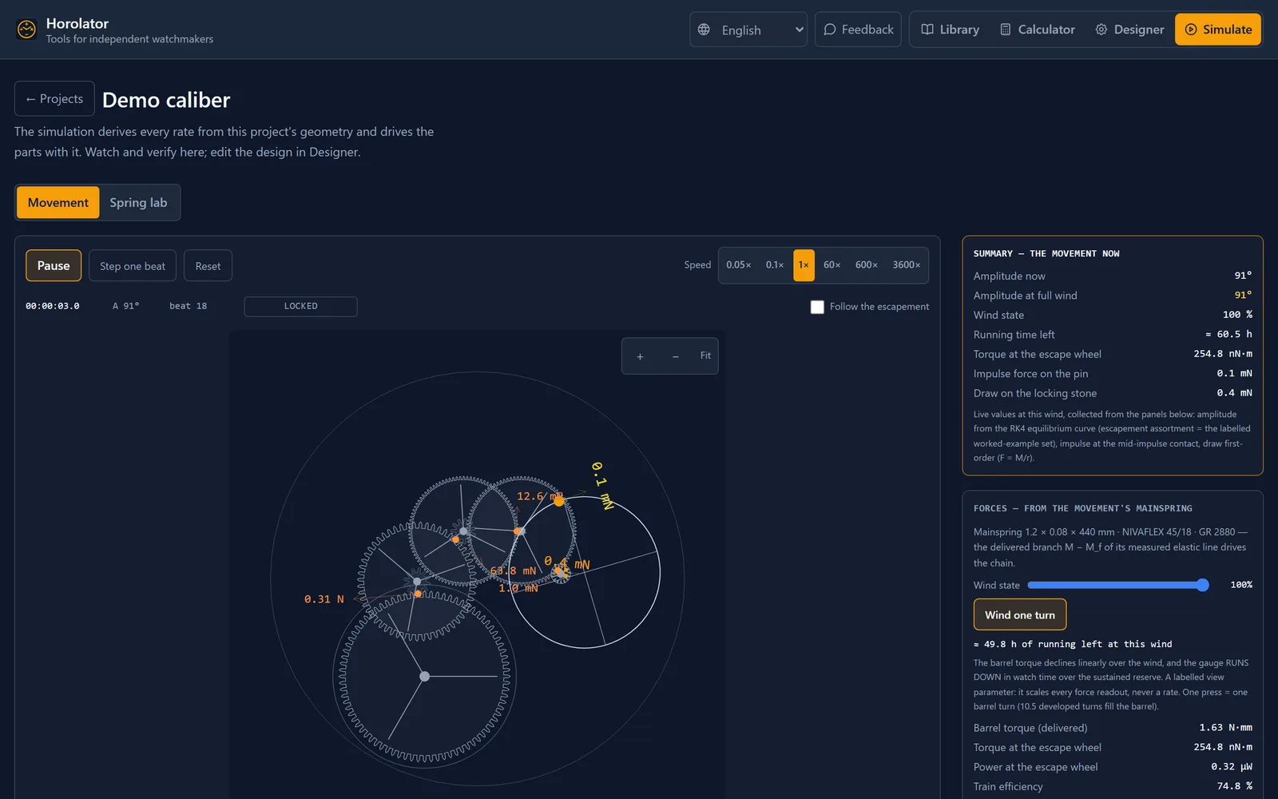Switch to the Spring lab tab
1278x799 pixels.
(x=139, y=203)
